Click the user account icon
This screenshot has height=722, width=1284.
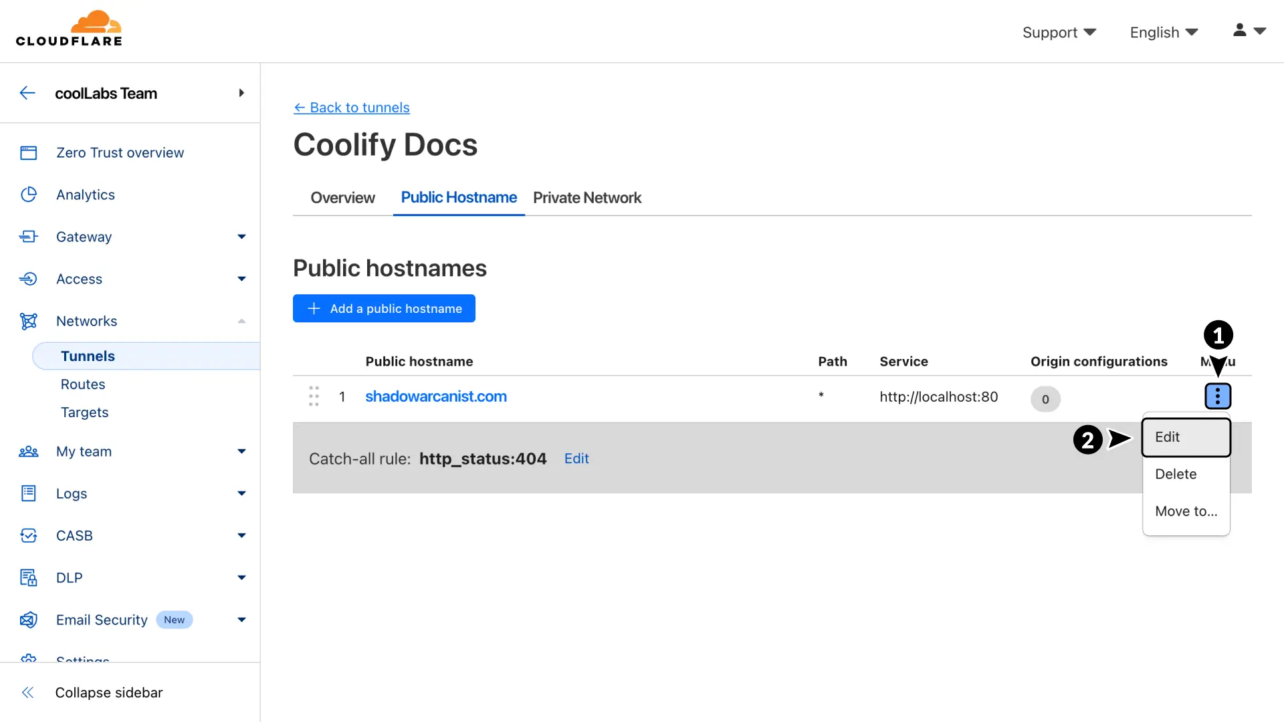1239,30
